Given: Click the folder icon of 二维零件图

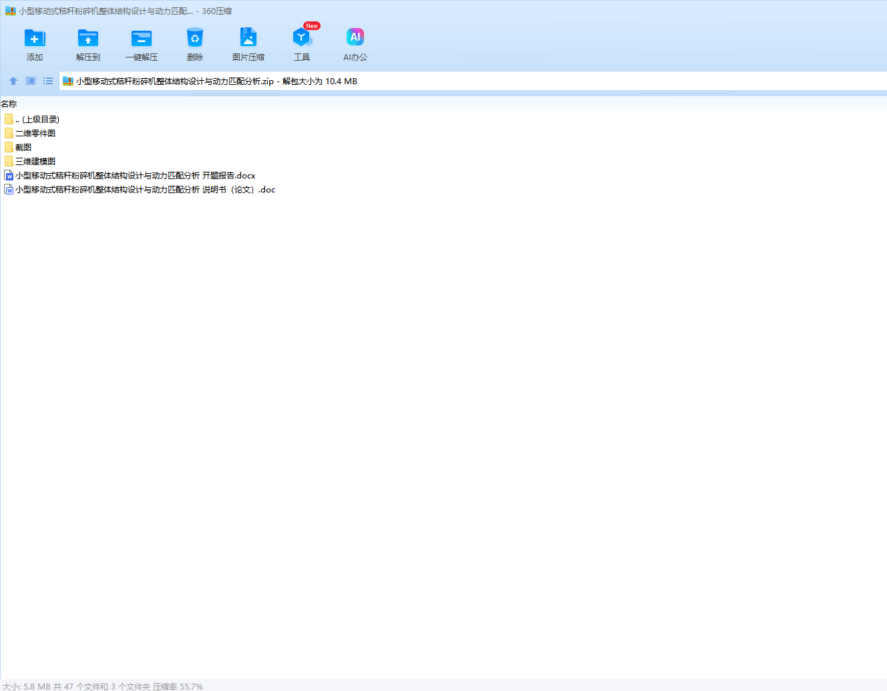Looking at the screenshot, I should (9, 133).
